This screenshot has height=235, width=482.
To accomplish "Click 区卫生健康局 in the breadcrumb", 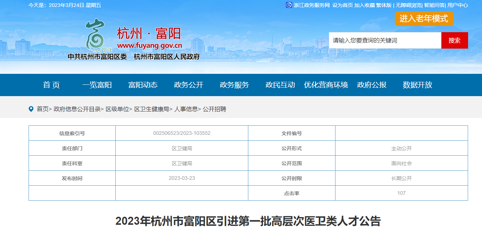I will coord(152,109).
